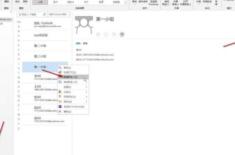Select 快速打印 in the context menu
The image size is (235, 155).
[x=70, y=72]
